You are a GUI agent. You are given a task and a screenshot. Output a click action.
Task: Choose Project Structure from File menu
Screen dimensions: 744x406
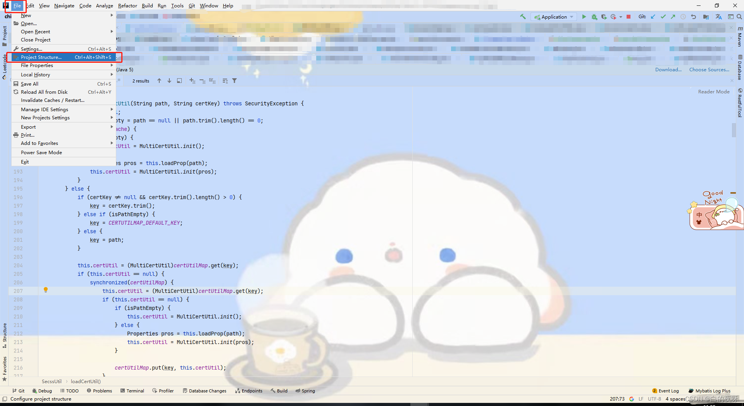click(64, 57)
